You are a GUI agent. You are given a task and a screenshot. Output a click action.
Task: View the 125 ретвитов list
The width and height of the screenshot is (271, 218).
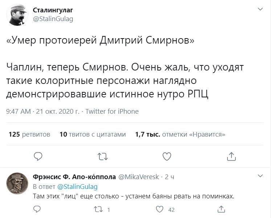click(29, 134)
